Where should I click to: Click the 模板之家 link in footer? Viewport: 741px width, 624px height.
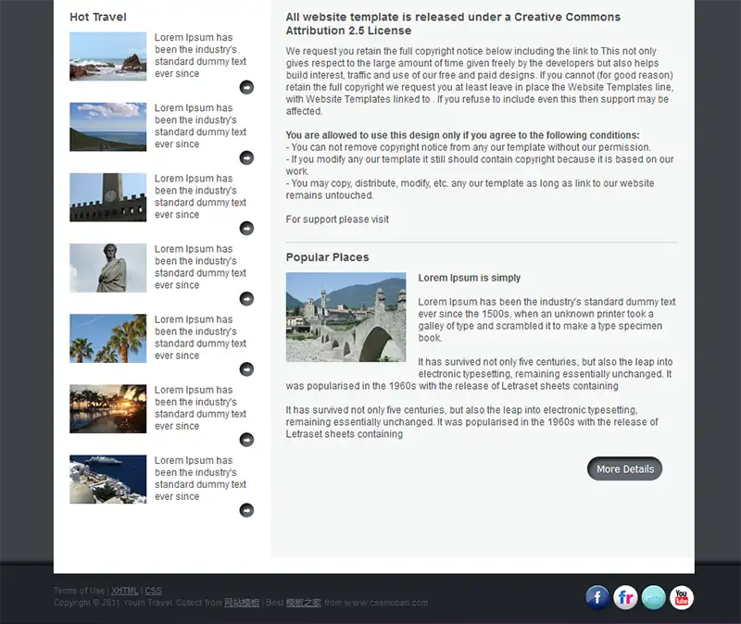pyautogui.click(x=304, y=603)
